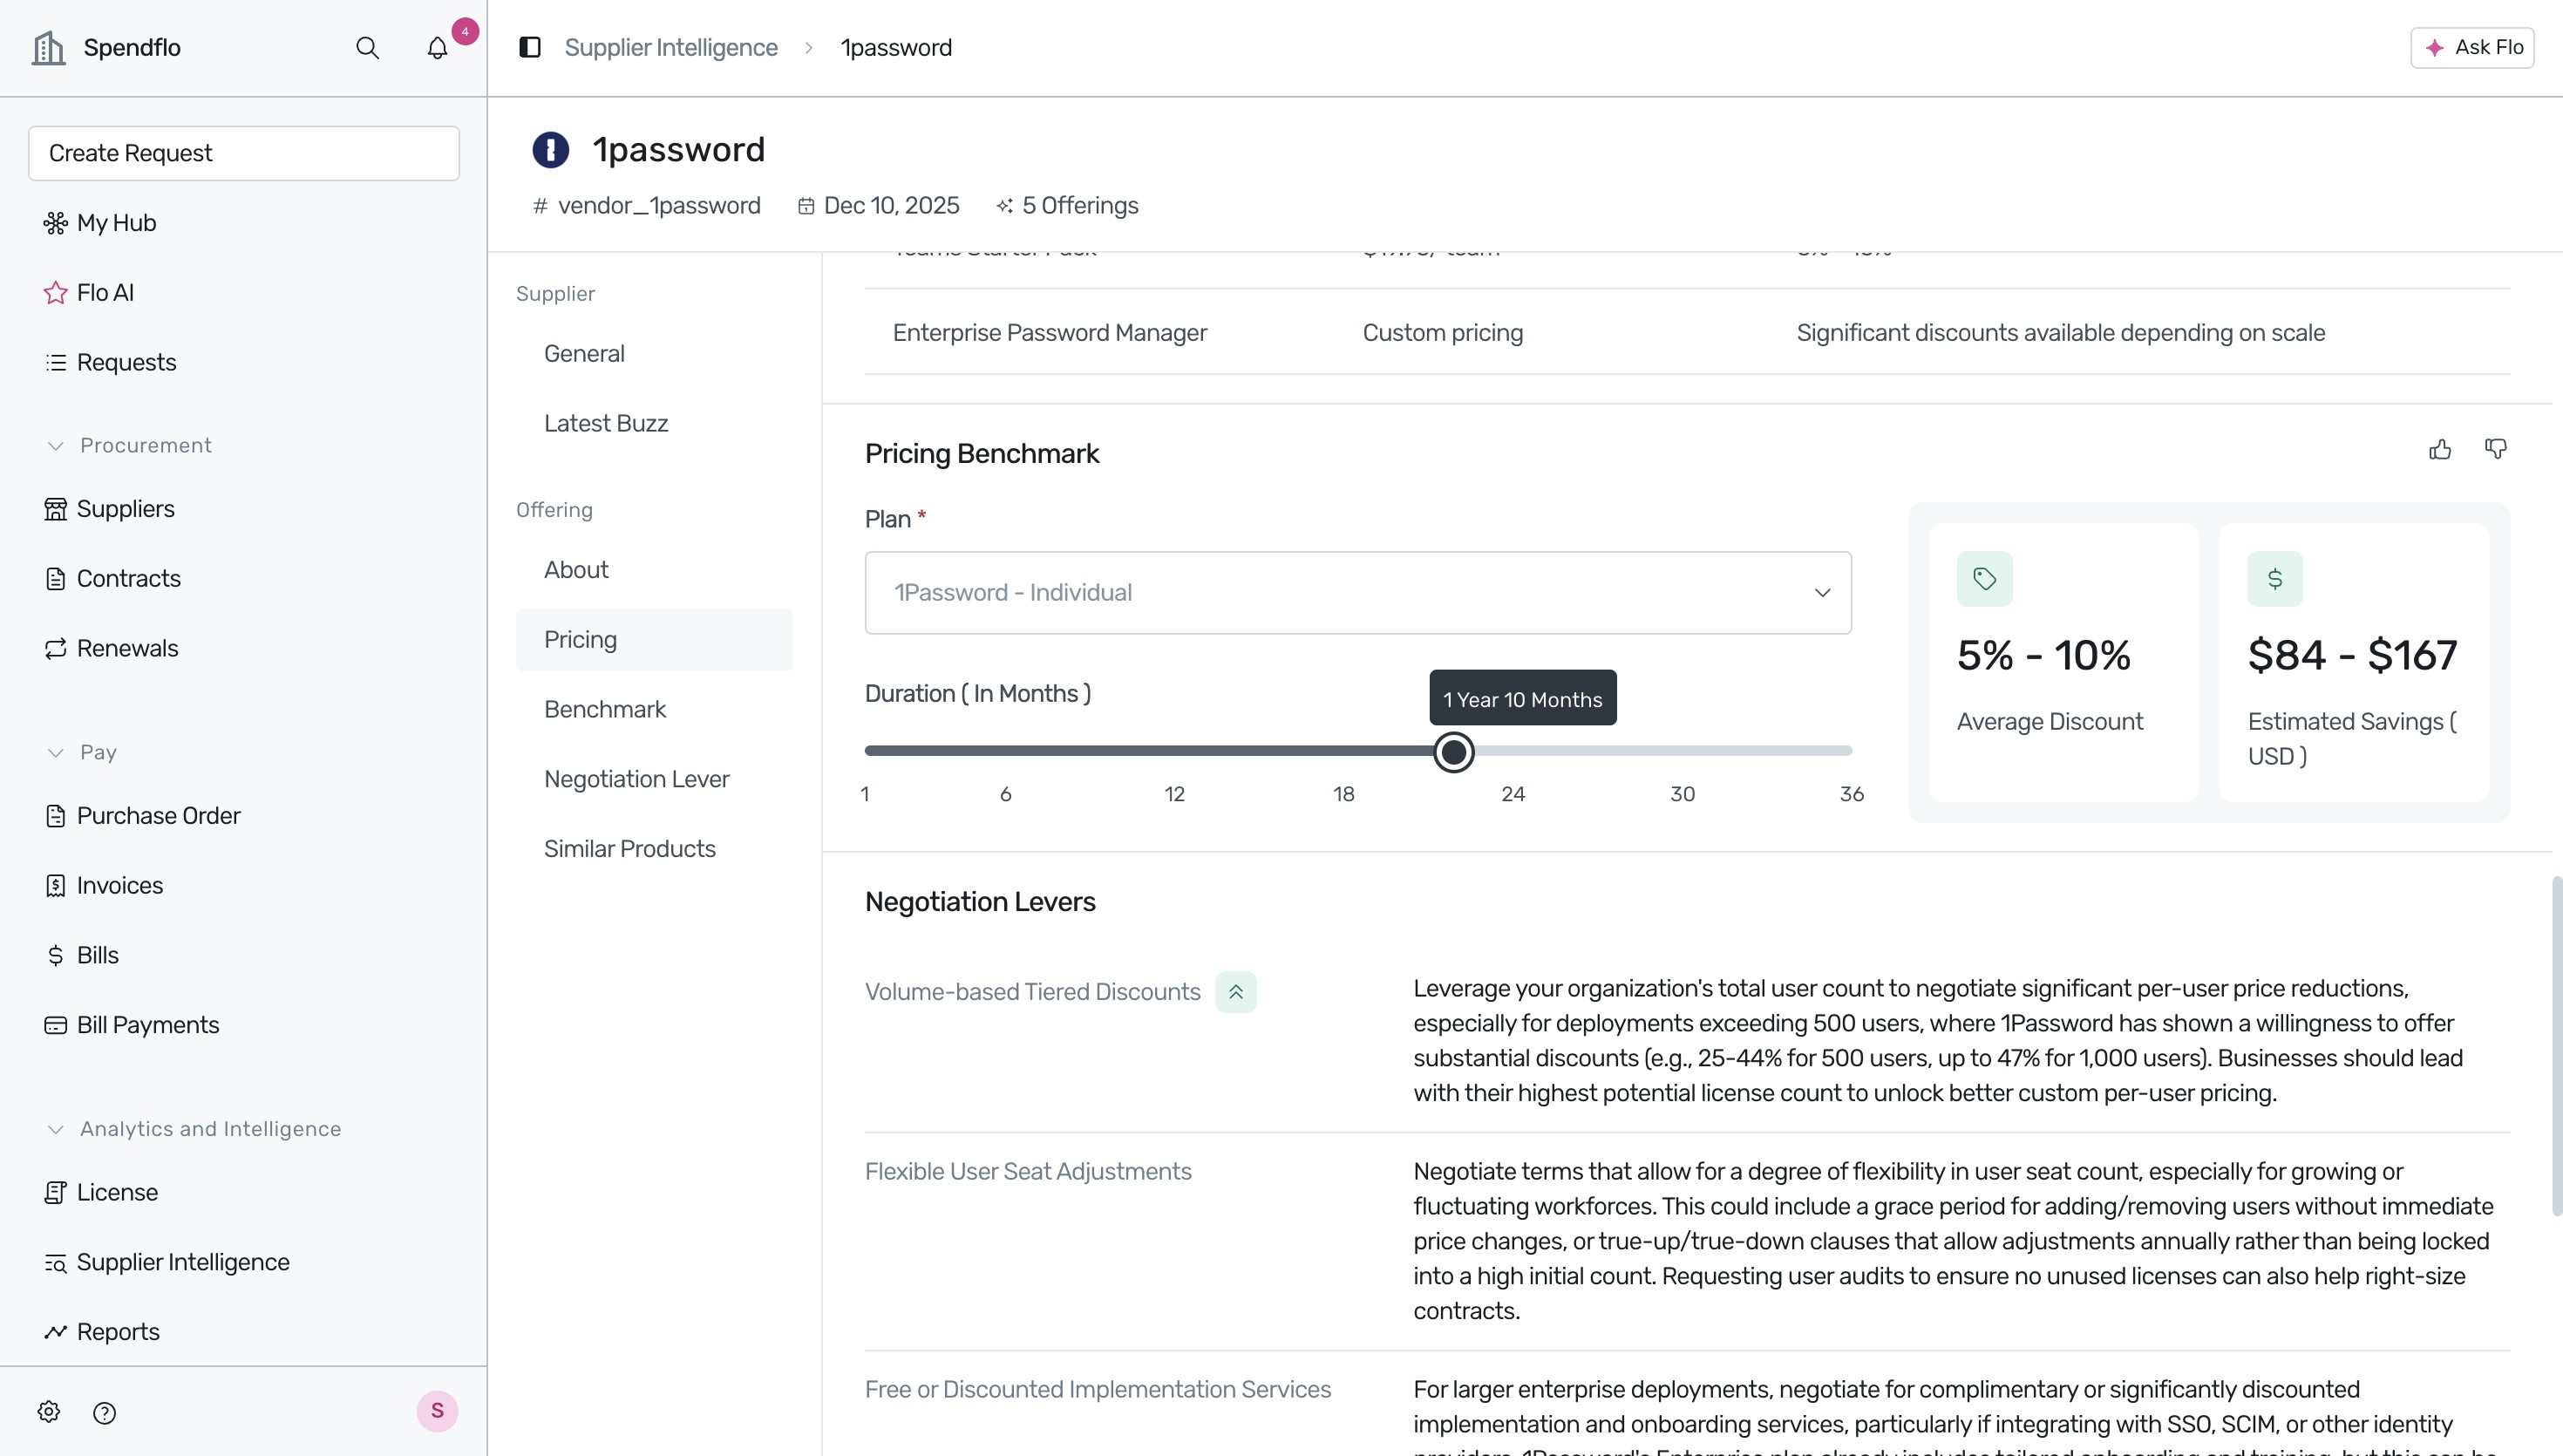Open My Hub page
This screenshot has width=2563, height=1456.
pos(116,223)
